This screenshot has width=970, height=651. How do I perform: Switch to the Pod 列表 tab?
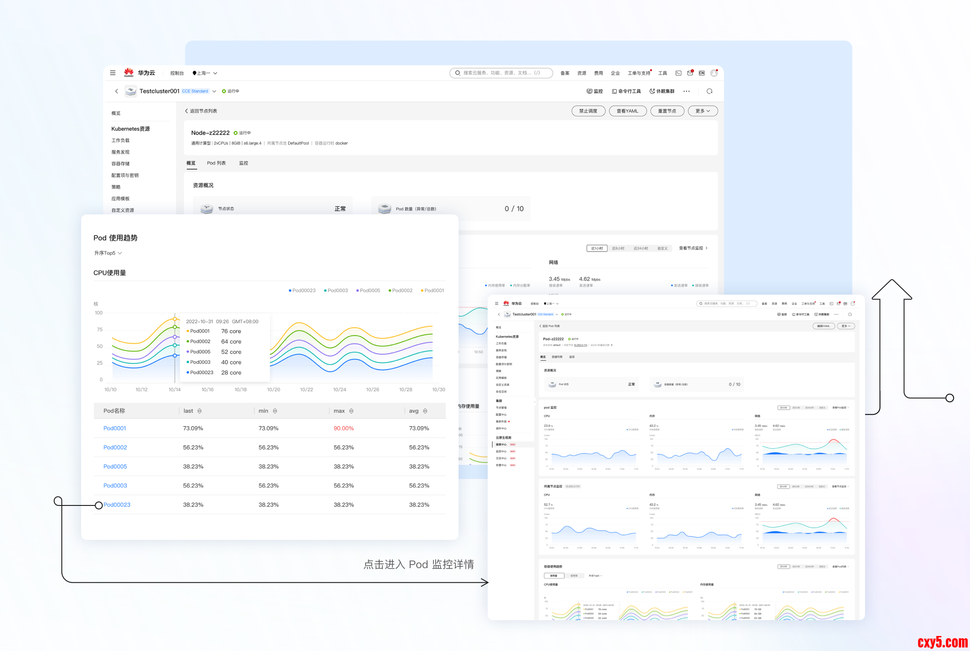coord(216,163)
